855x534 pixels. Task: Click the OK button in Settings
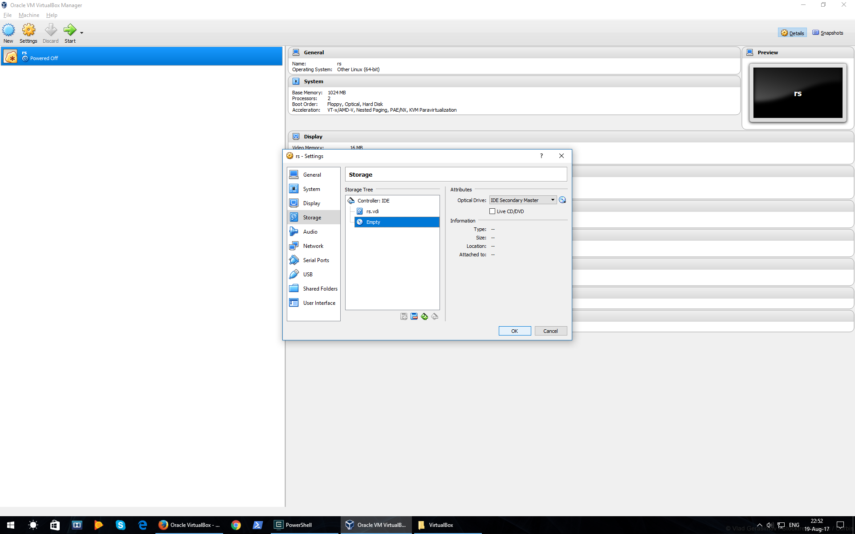click(514, 331)
